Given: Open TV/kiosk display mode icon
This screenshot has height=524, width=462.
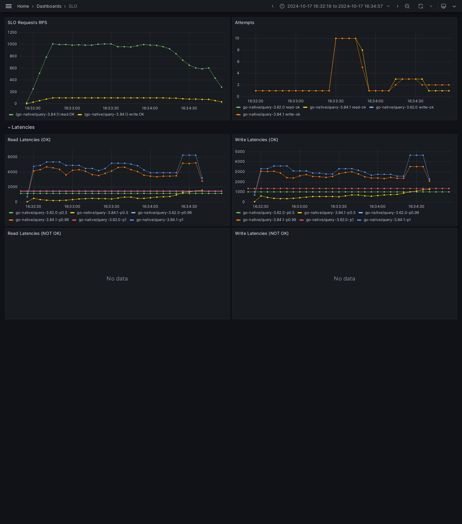Looking at the screenshot, I should [444, 6].
